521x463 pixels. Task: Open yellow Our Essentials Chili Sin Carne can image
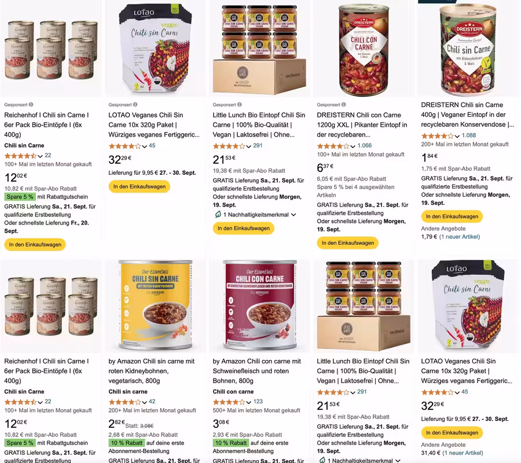tap(156, 305)
